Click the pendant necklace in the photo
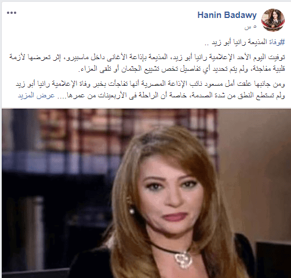The width and height of the screenshot is (291, 278). pos(183,259)
